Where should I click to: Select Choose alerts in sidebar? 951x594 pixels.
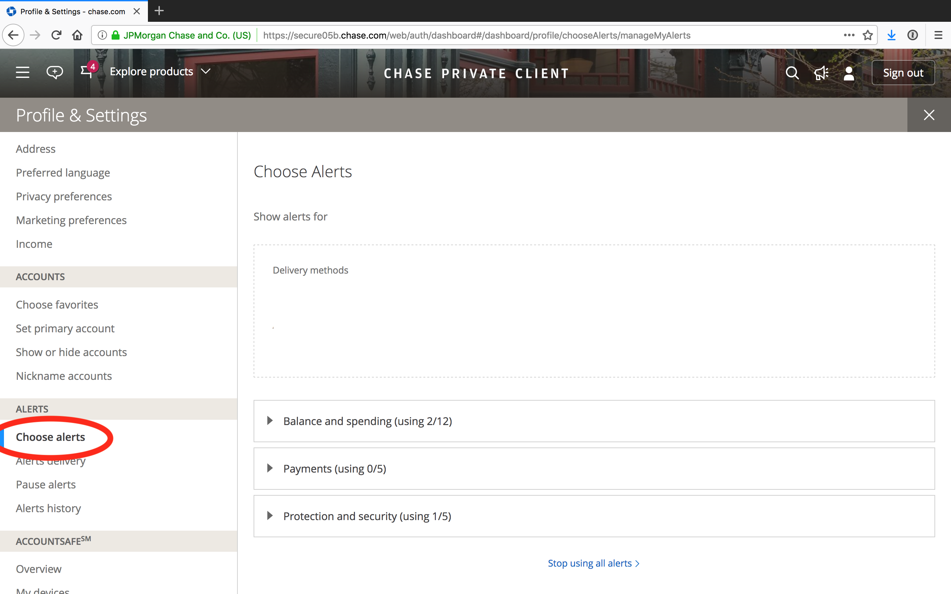50,437
